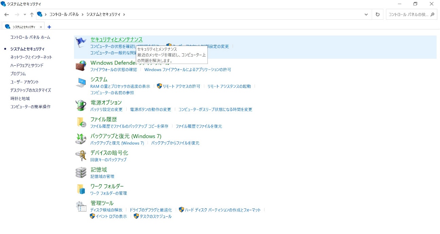Open breadcrumb arrow after コントロール パネル

(84, 14)
